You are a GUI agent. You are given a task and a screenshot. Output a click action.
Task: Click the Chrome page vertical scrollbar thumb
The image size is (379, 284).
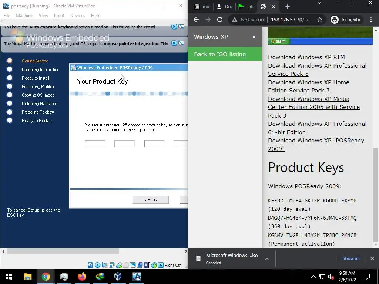click(376, 195)
